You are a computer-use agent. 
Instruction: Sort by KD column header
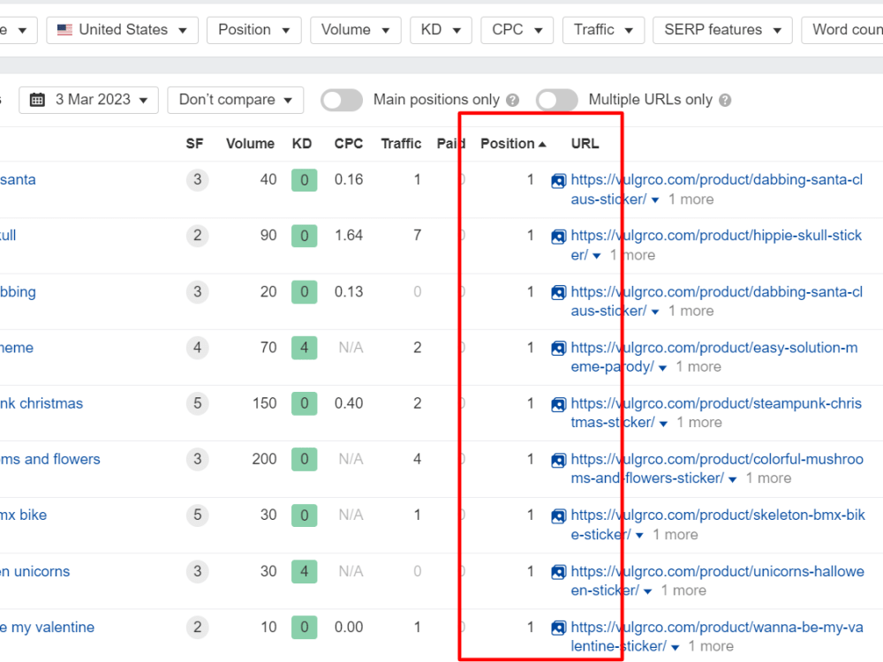pos(302,144)
